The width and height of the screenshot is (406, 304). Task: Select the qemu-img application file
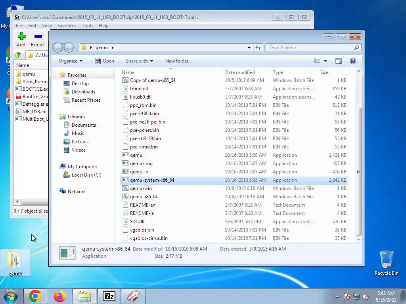pyautogui.click(x=234, y=163)
